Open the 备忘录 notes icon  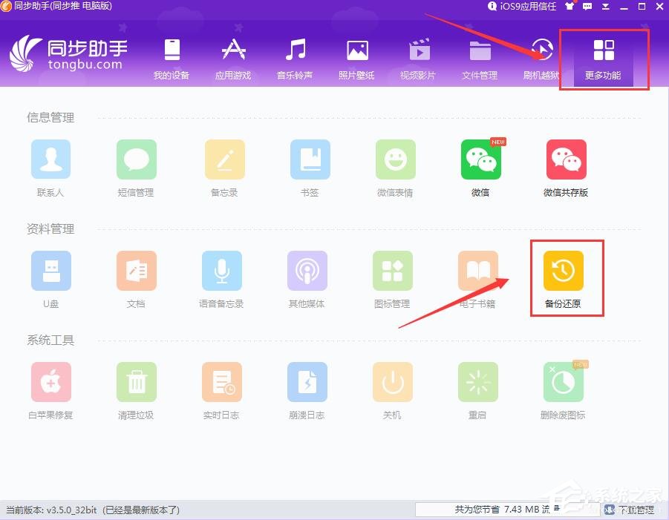pos(225,159)
